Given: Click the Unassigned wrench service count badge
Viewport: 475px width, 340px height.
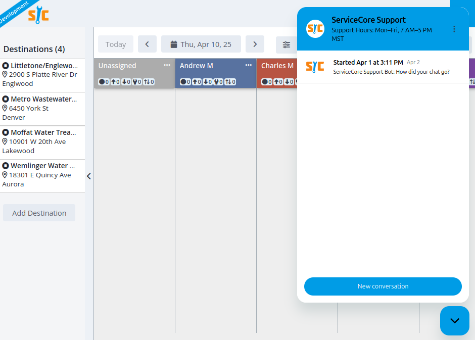Looking at the screenshot, I should click(x=137, y=82).
